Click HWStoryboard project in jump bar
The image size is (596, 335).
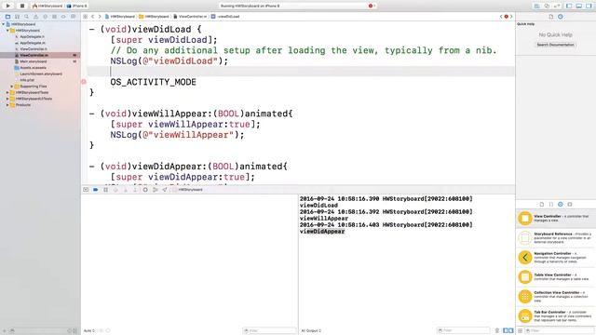pos(119,17)
